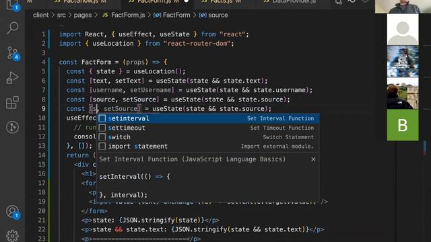Image resolution: width=431 pixels, height=242 pixels.
Task: Click the closing form tag on line 20
Action: point(94,210)
